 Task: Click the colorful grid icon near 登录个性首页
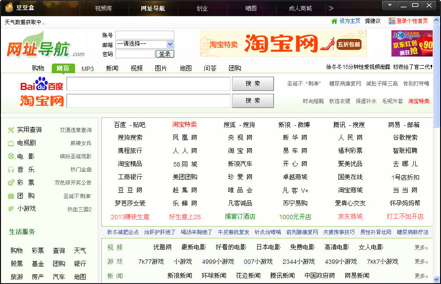(392, 21)
